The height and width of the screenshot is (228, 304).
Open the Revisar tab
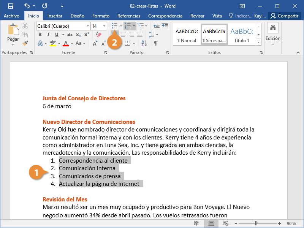[x=197, y=16]
